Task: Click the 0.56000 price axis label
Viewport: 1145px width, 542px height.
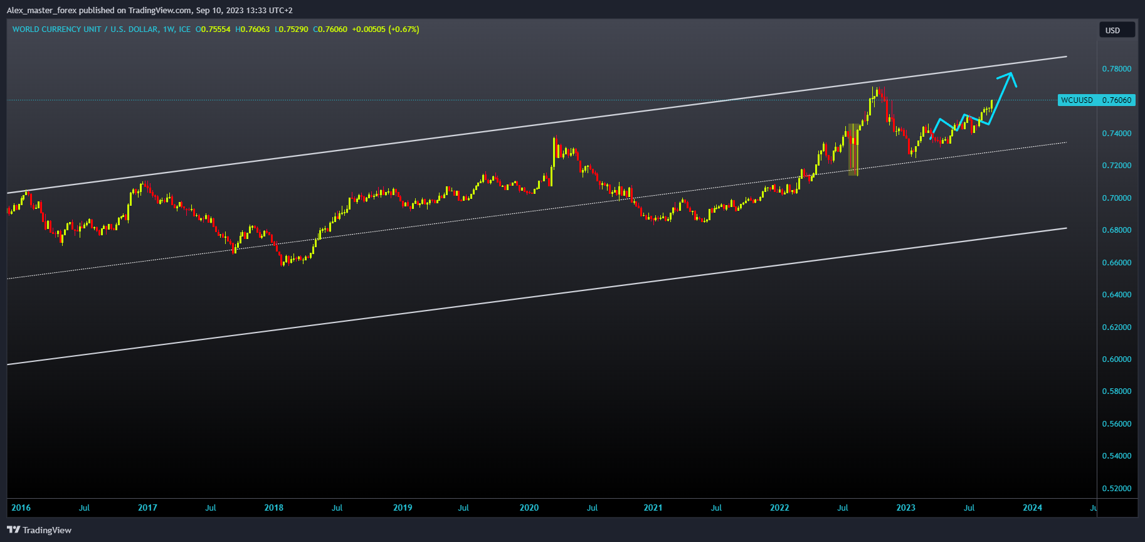Action: click(1117, 424)
